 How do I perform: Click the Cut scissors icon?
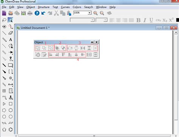coord(56,13)
